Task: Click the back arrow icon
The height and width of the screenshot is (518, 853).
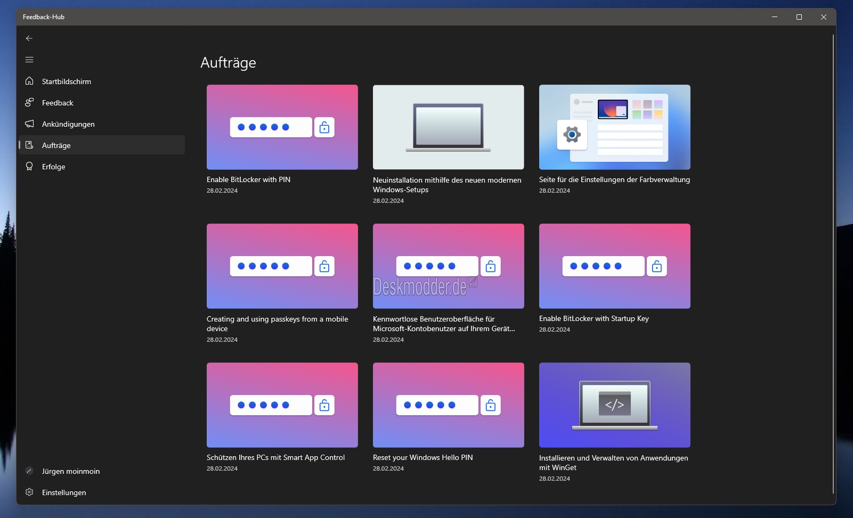Action: [29, 38]
